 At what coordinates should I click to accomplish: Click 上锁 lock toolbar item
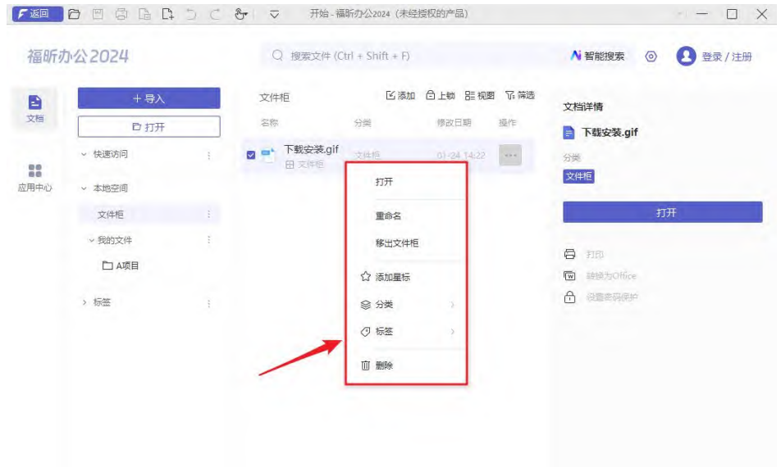(x=441, y=95)
